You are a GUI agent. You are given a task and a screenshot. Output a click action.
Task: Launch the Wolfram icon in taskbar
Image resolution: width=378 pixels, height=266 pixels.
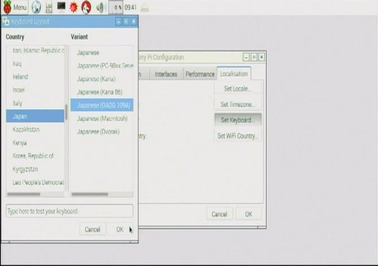point(86,7)
